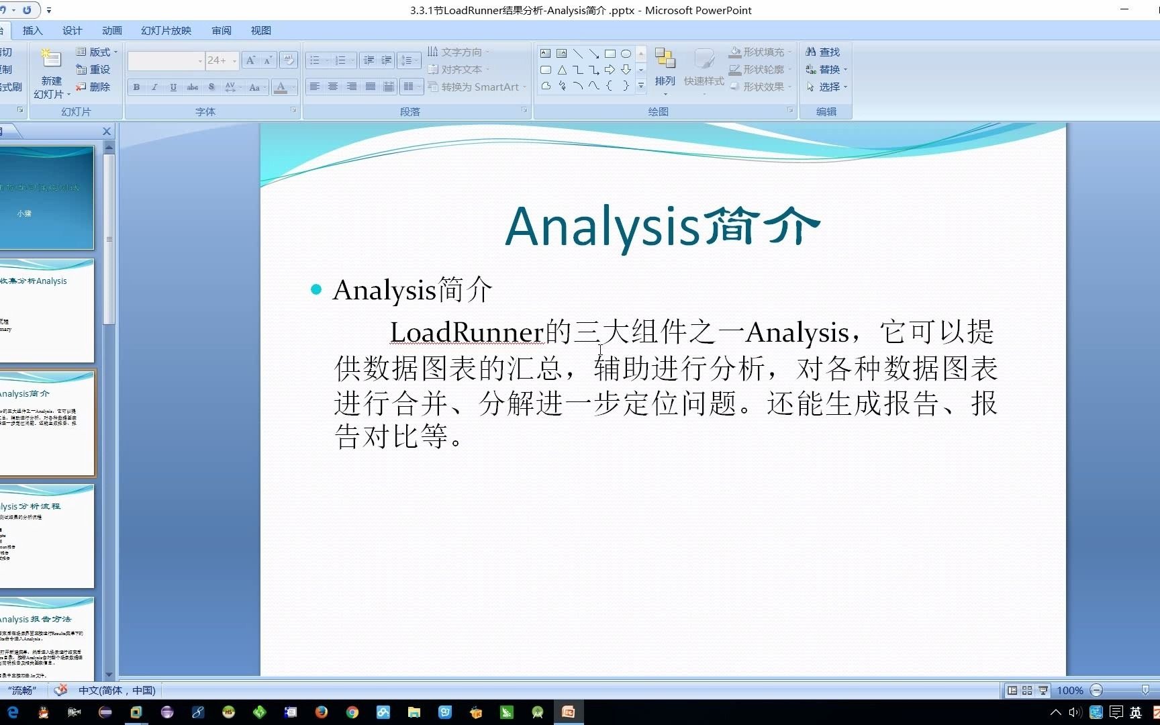Center the paragraph text
This screenshot has height=725, width=1160.
[x=333, y=87]
